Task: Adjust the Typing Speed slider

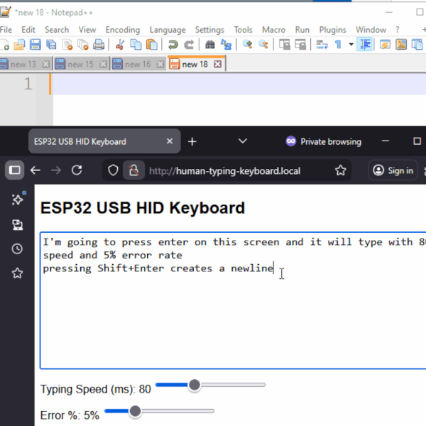Action: [194, 385]
